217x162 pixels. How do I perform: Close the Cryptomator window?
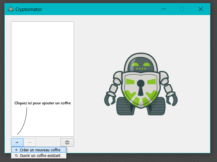tap(201, 9)
